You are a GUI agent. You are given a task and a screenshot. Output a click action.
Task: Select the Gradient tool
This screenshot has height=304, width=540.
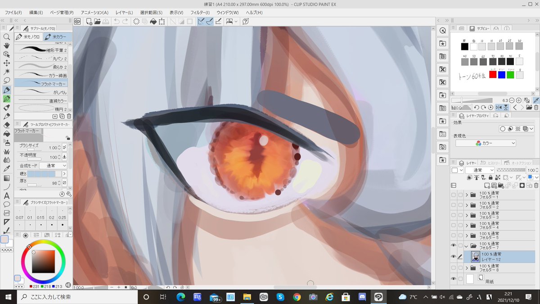(x=7, y=178)
